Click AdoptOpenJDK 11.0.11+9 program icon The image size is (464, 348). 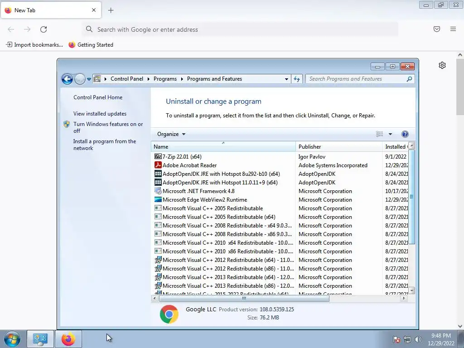(158, 182)
